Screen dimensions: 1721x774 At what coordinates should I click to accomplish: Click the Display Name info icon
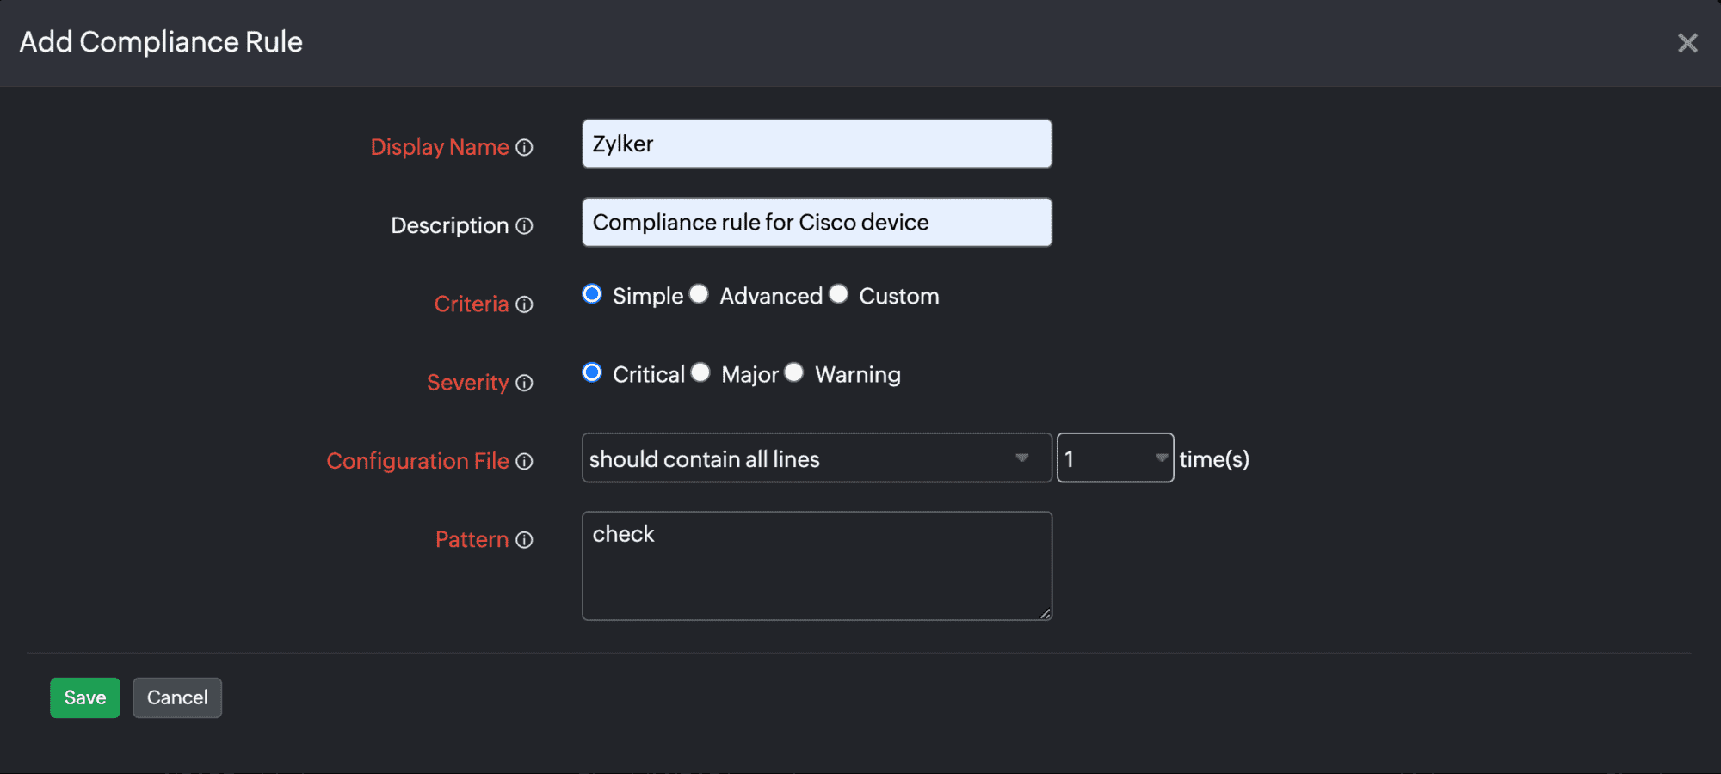(x=524, y=148)
